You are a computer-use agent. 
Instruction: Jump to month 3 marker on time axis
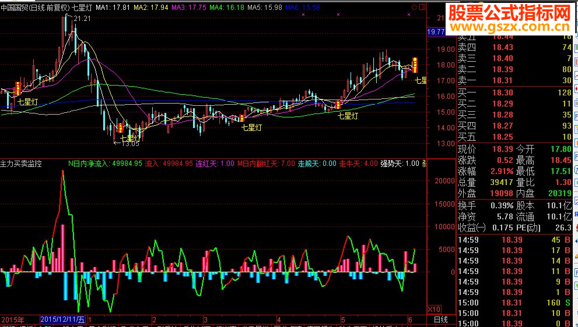point(206,319)
